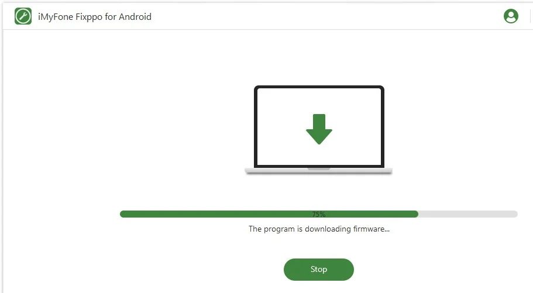Select the 'The program is downloading firmware...' message

[319, 229]
